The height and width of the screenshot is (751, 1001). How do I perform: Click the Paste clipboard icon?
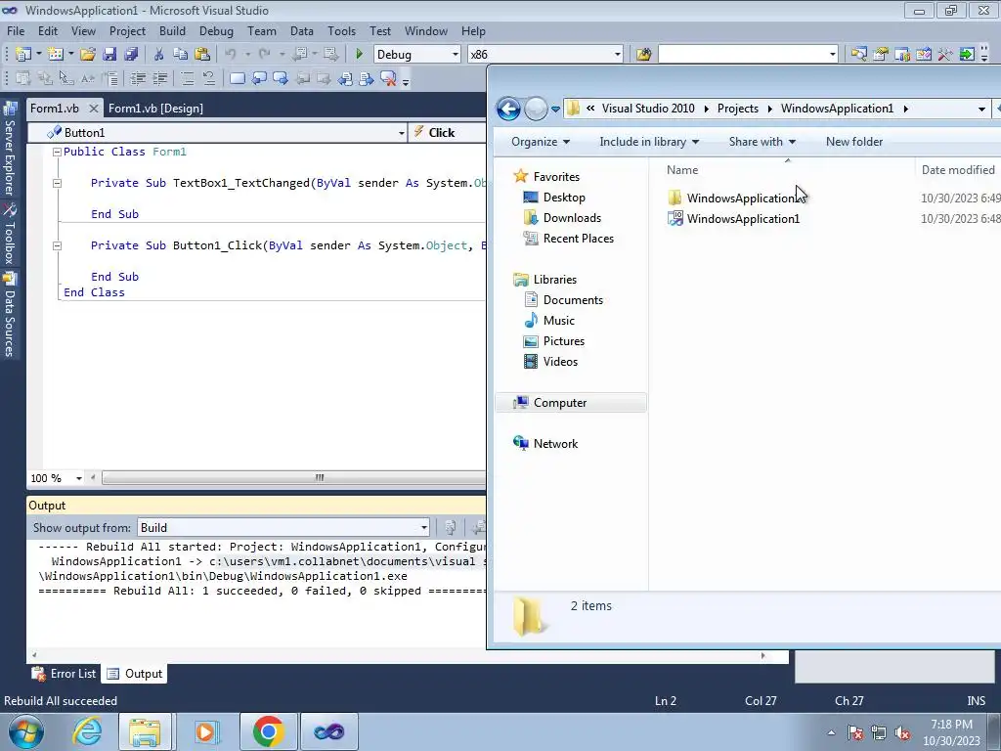point(202,55)
